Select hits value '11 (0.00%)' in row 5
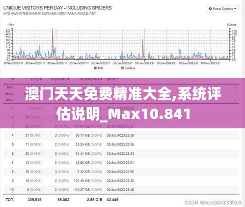 coord(33,145)
